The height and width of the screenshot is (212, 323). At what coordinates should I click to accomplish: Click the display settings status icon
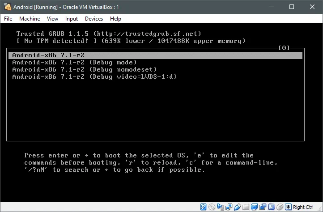pos(254,207)
